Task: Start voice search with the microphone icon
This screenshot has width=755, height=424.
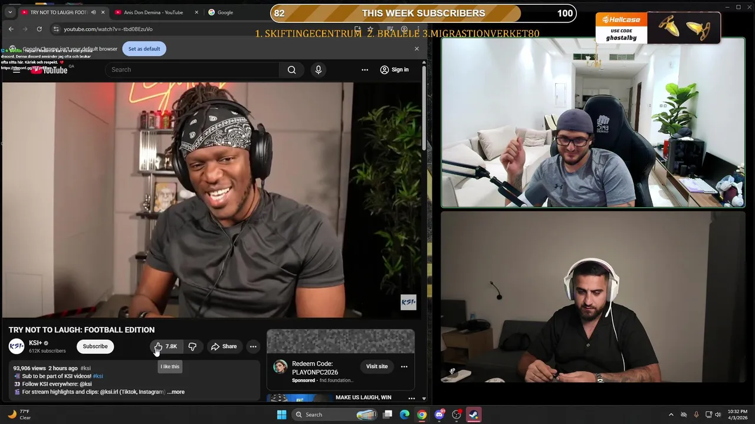Action: click(319, 69)
